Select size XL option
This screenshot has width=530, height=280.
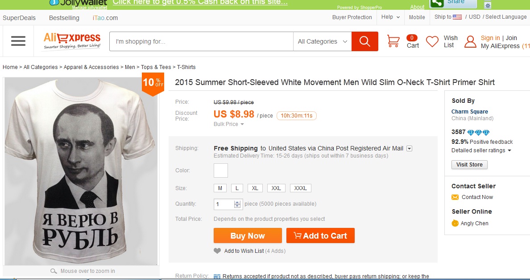[x=255, y=188]
